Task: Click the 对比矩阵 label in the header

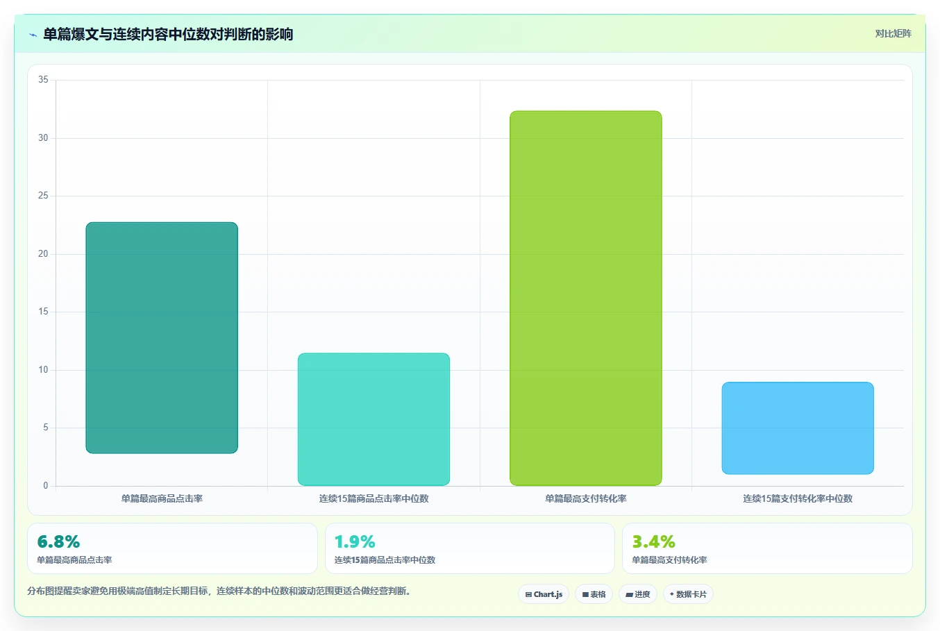Action: tap(893, 33)
